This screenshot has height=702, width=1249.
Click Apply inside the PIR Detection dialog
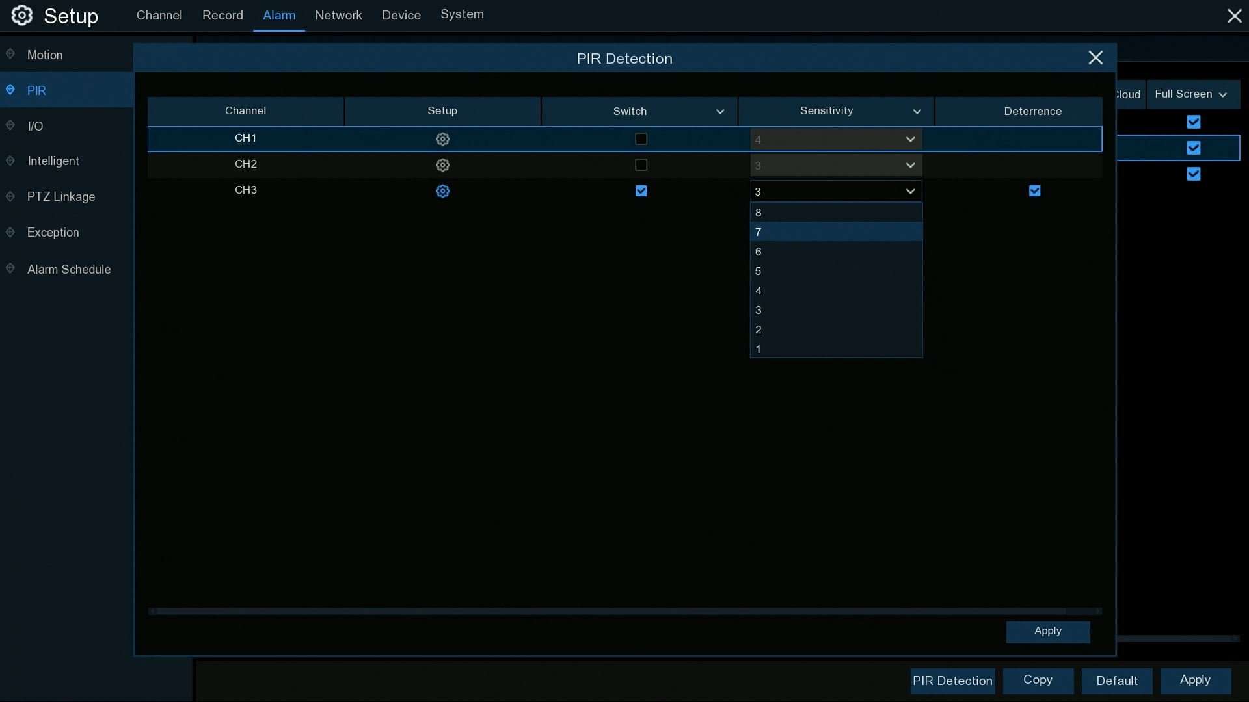(x=1047, y=631)
